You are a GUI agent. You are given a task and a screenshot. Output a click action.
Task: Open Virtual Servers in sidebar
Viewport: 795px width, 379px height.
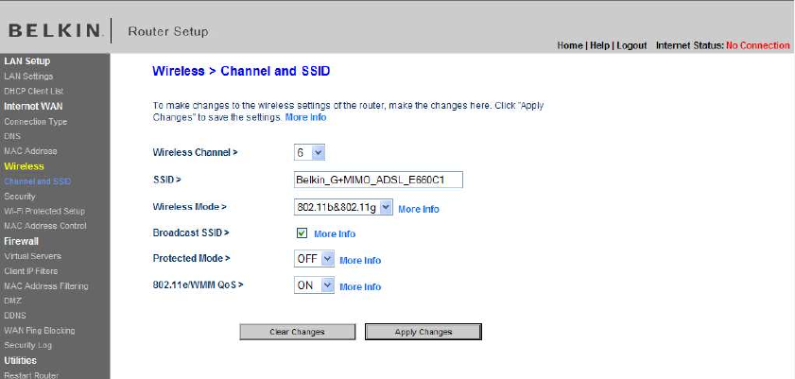point(32,256)
